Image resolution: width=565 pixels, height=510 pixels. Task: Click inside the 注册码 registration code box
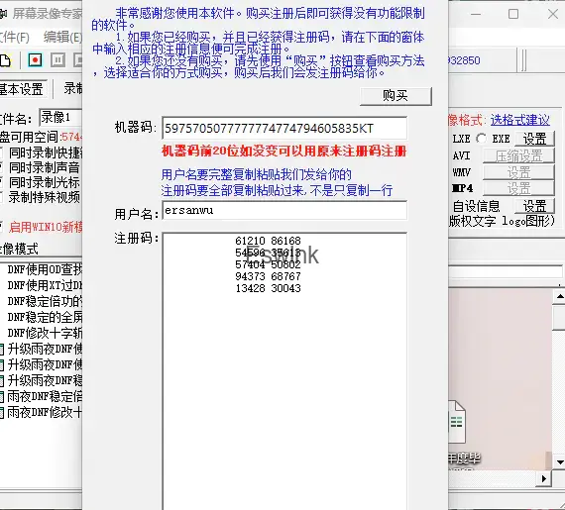[284, 370]
